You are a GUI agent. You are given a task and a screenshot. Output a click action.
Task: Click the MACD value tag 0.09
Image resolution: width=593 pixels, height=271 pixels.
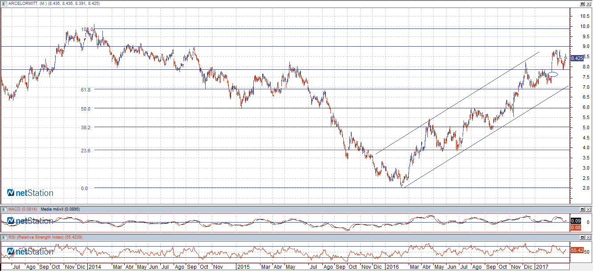575,221
